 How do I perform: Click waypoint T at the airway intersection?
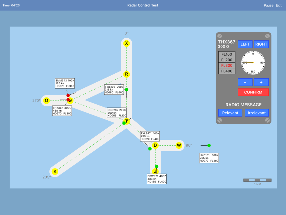click(x=127, y=121)
